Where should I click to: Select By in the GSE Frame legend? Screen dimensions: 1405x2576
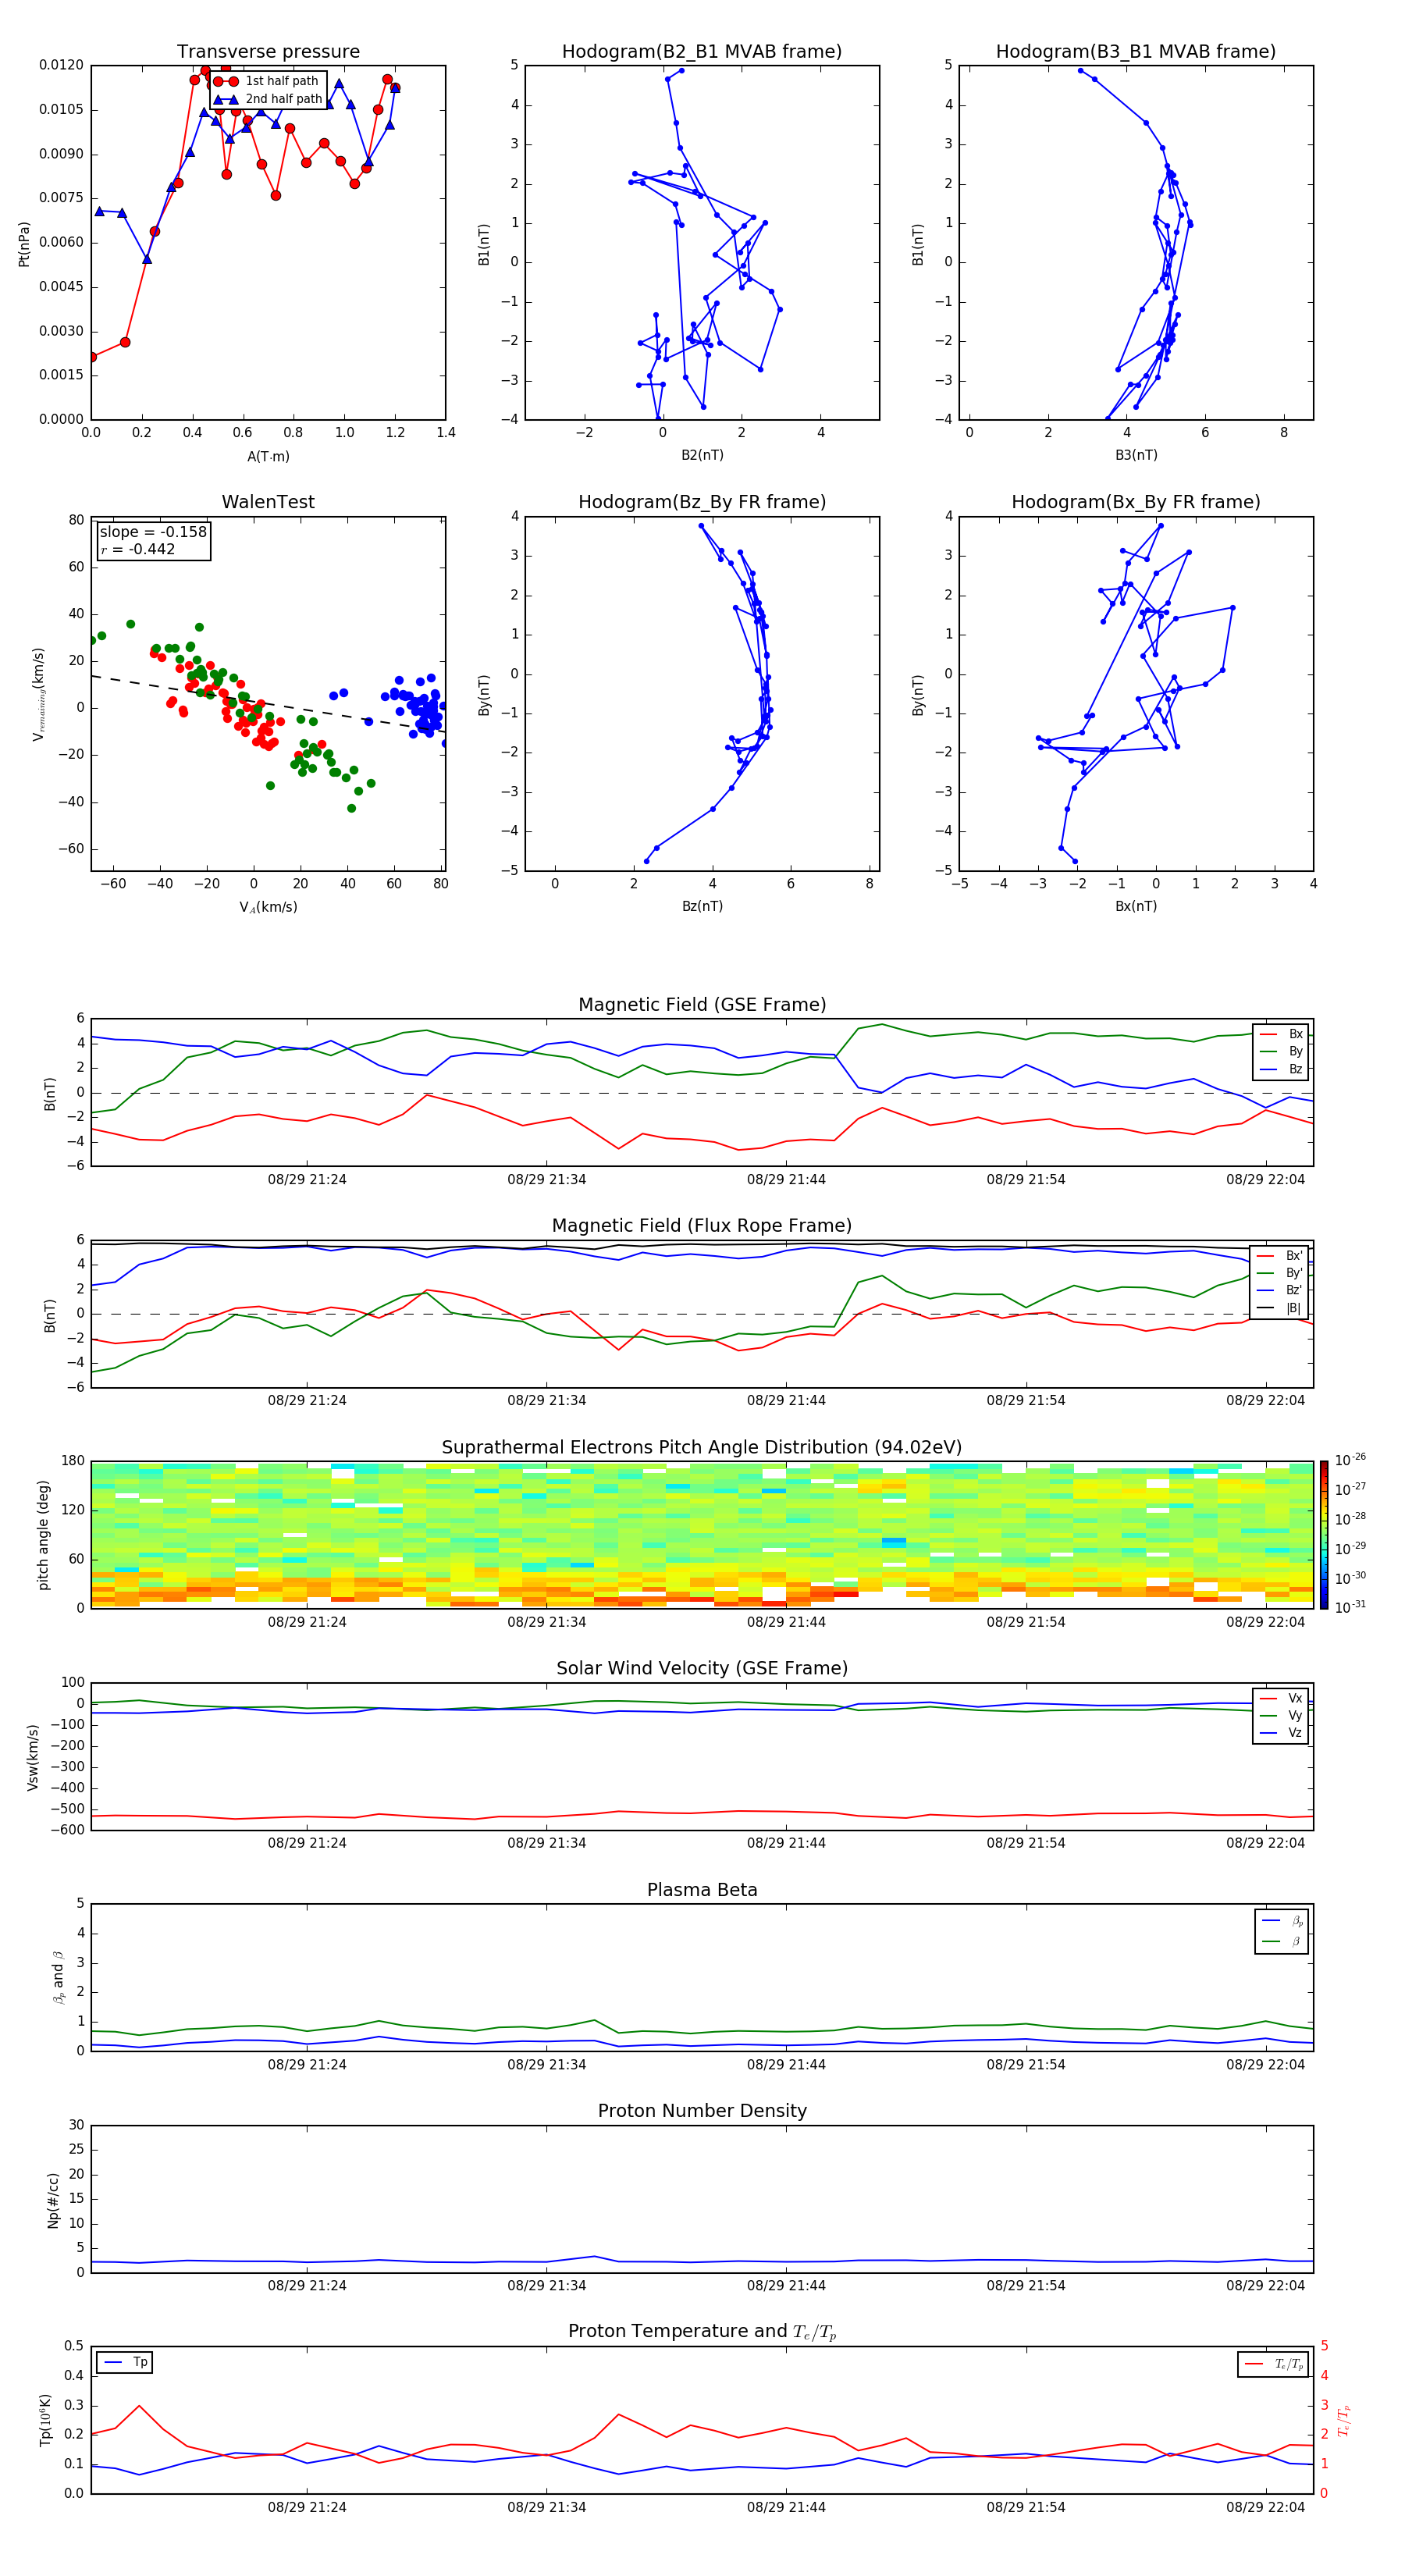click(x=1281, y=1051)
